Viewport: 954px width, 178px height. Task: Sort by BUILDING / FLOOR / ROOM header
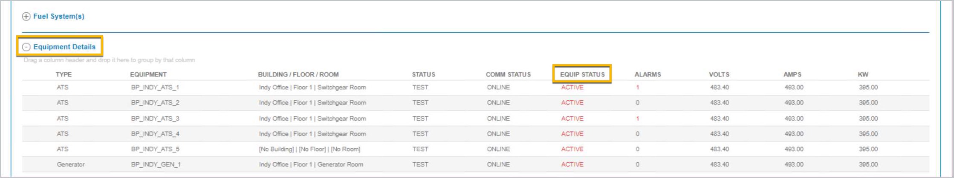pyautogui.click(x=298, y=74)
